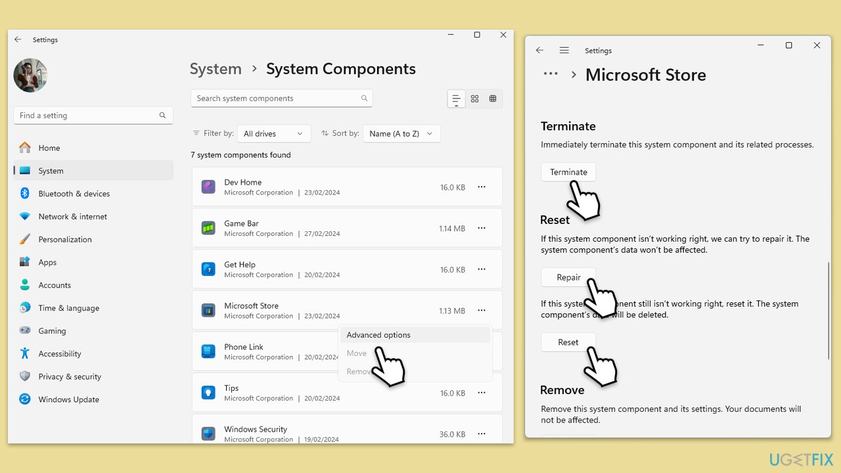Screen dimensions: 841x473
Task: Switch to grid view layout icon
Action: click(x=474, y=99)
